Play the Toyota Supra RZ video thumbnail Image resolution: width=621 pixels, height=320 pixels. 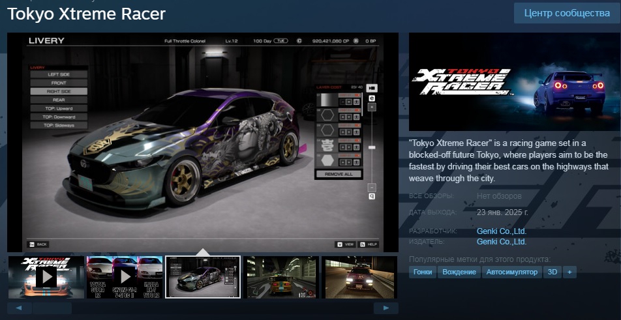tap(125, 277)
